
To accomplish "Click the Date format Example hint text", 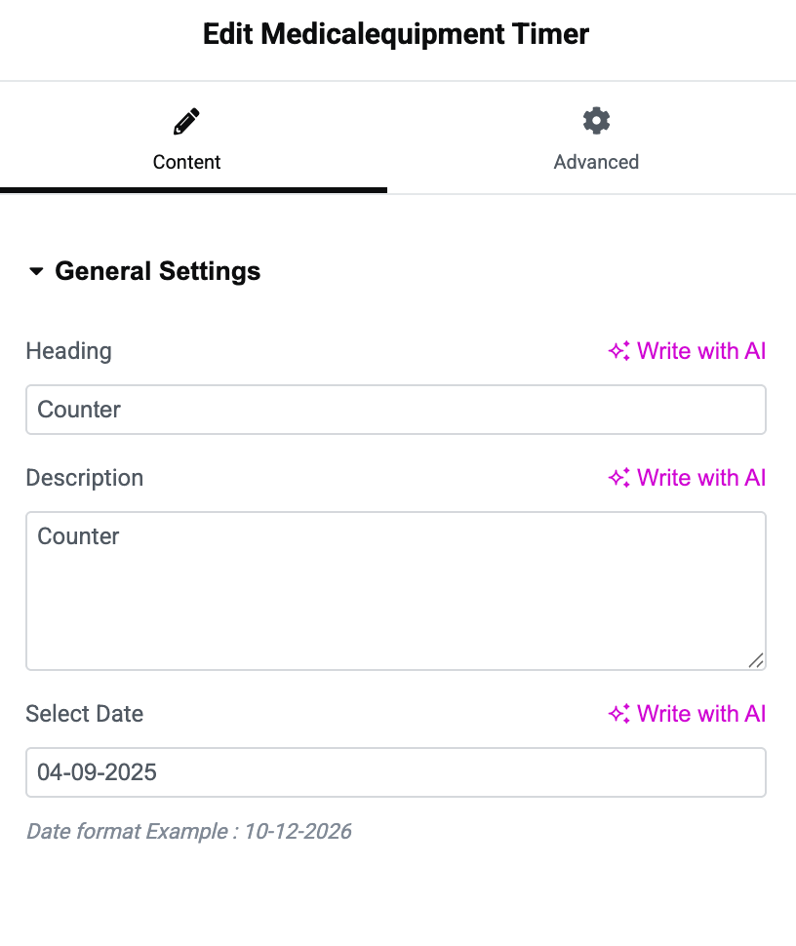I will 188,832.
